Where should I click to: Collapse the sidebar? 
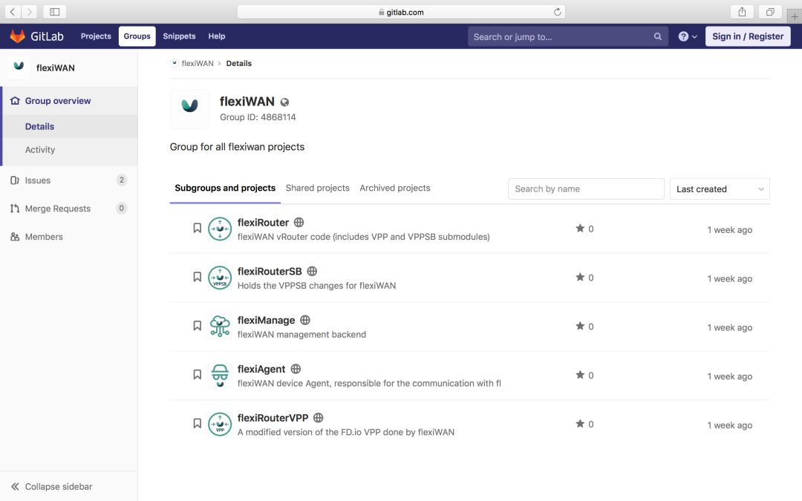click(52, 487)
